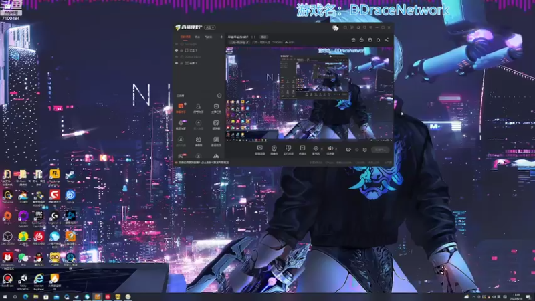Image resolution: width=535 pixels, height=301 pixels.
Task: Open the dropdown pill beside the app logo
Action: coord(210,27)
